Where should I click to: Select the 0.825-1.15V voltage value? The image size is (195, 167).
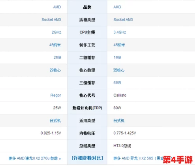(x=51, y=133)
